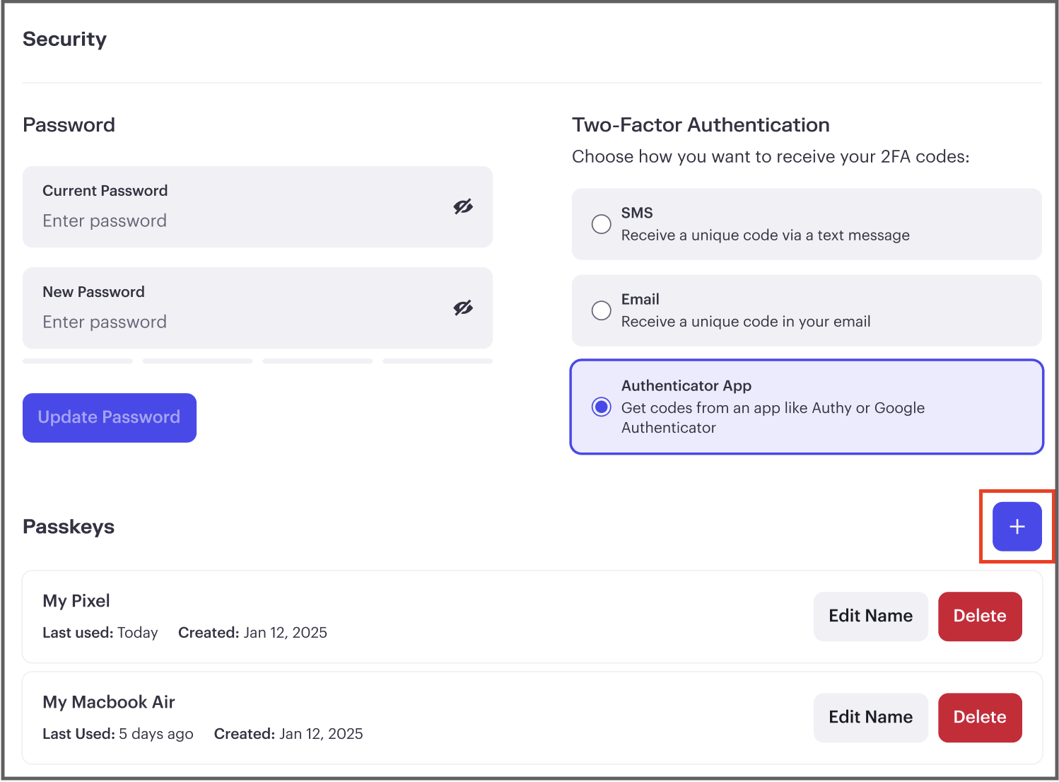Select Email two-factor option

coord(807,310)
